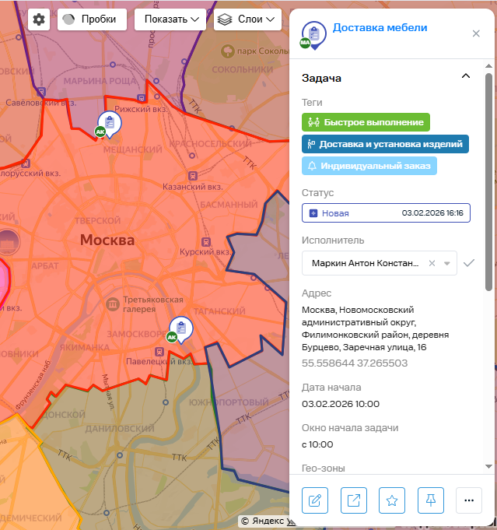The width and height of the screenshot is (497, 530).
Task: Click task marker near Павелецкий вокзал
Action: [x=180, y=329]
